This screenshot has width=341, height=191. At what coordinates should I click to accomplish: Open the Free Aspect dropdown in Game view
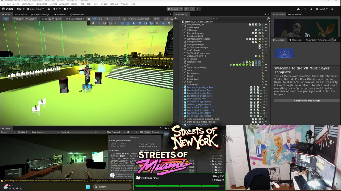(x=45, y=132)
